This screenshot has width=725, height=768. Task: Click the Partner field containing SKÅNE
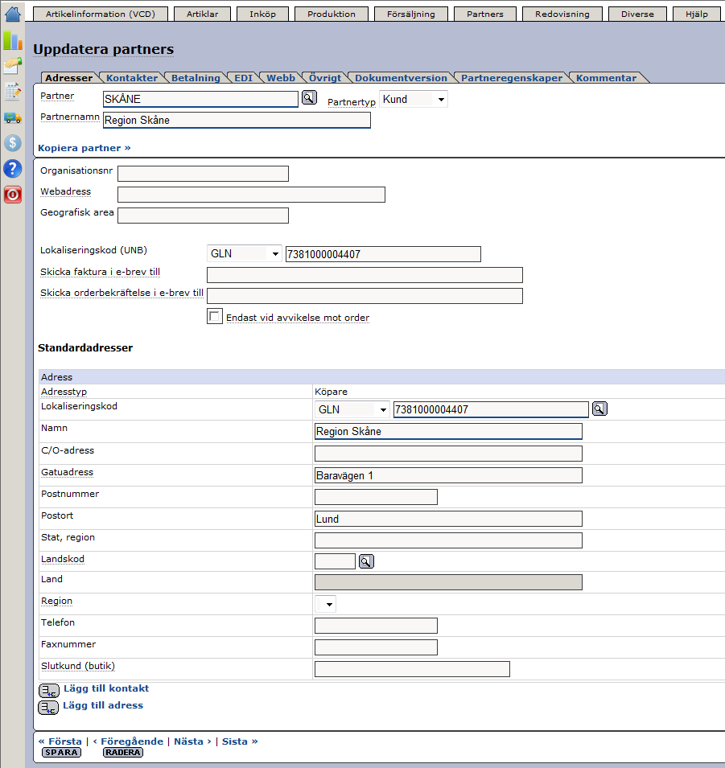[x=200, y=99]
